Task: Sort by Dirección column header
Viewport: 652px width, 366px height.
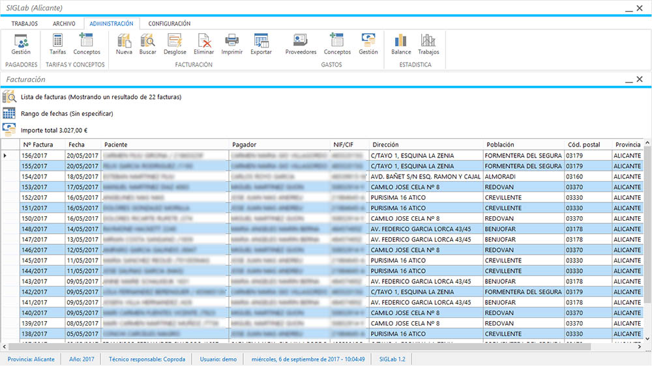Action: coord(426,145)
